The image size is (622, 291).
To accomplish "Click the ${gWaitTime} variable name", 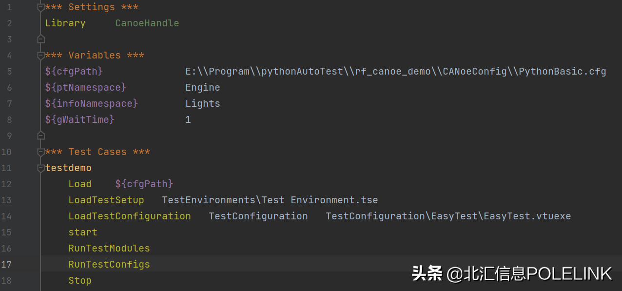I will point(80,120).
